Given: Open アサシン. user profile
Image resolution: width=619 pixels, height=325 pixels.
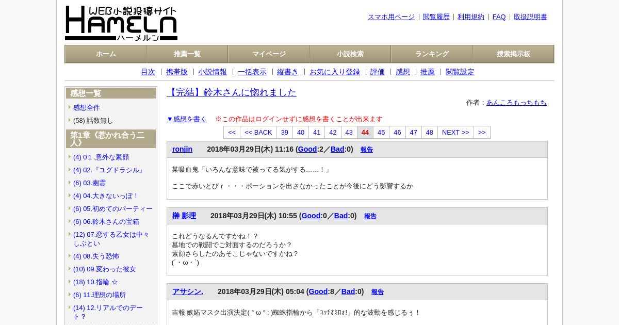Looking at the screenshot, I should 188,292.
